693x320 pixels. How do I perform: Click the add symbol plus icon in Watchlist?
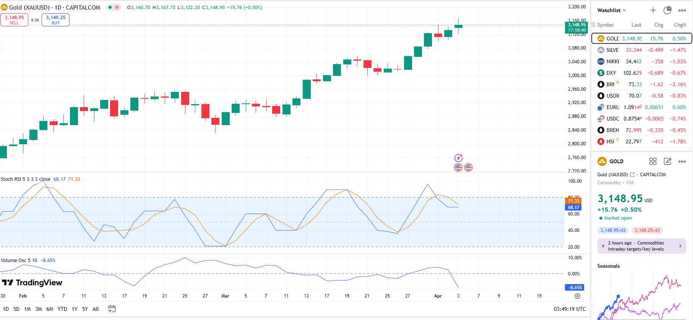coord(653,10)
